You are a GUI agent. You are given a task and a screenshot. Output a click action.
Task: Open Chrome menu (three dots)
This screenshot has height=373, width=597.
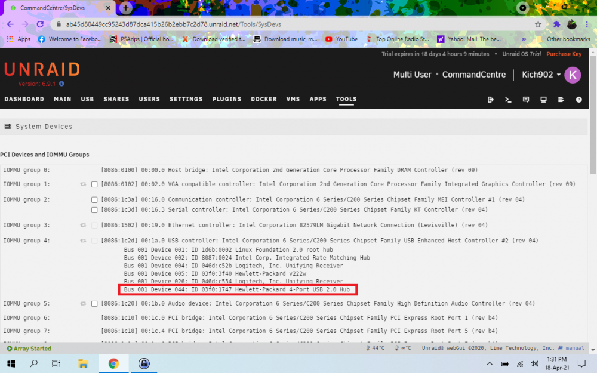click(587, 24)
